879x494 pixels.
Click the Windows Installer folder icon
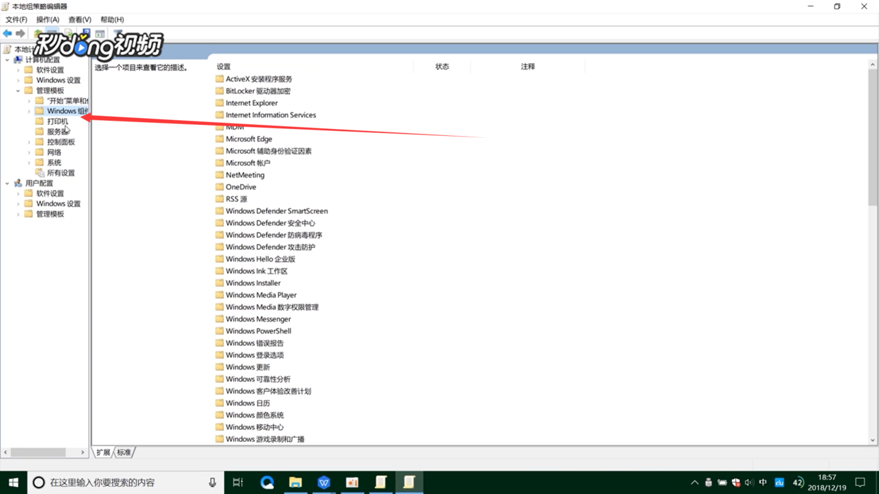[220, 283]
